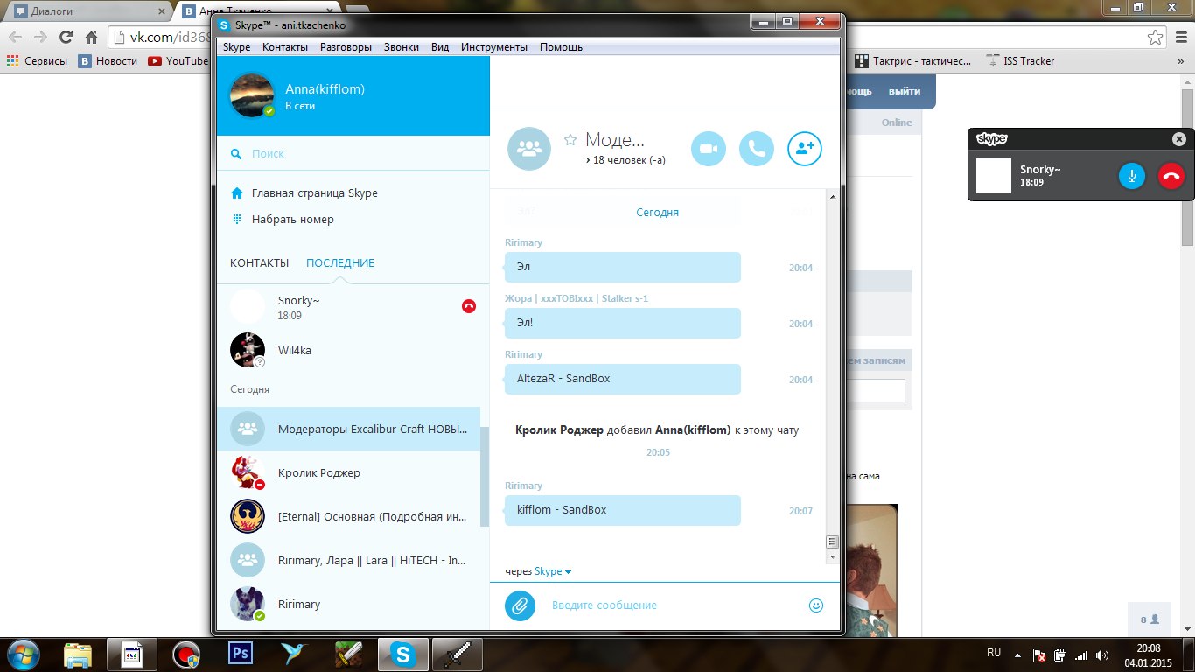Click the dial pad icon

pyautogui.click(x=236, y=220)
